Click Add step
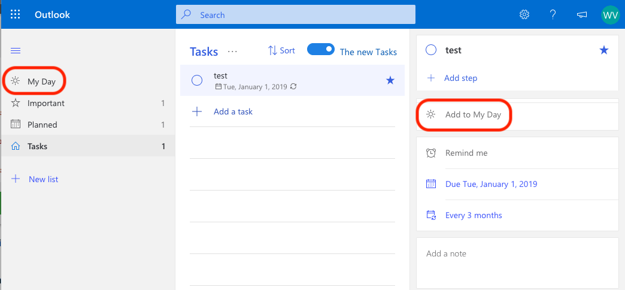The width and height of the screenshot is (625, 290). pyautogui.click(x=461, y=78)
